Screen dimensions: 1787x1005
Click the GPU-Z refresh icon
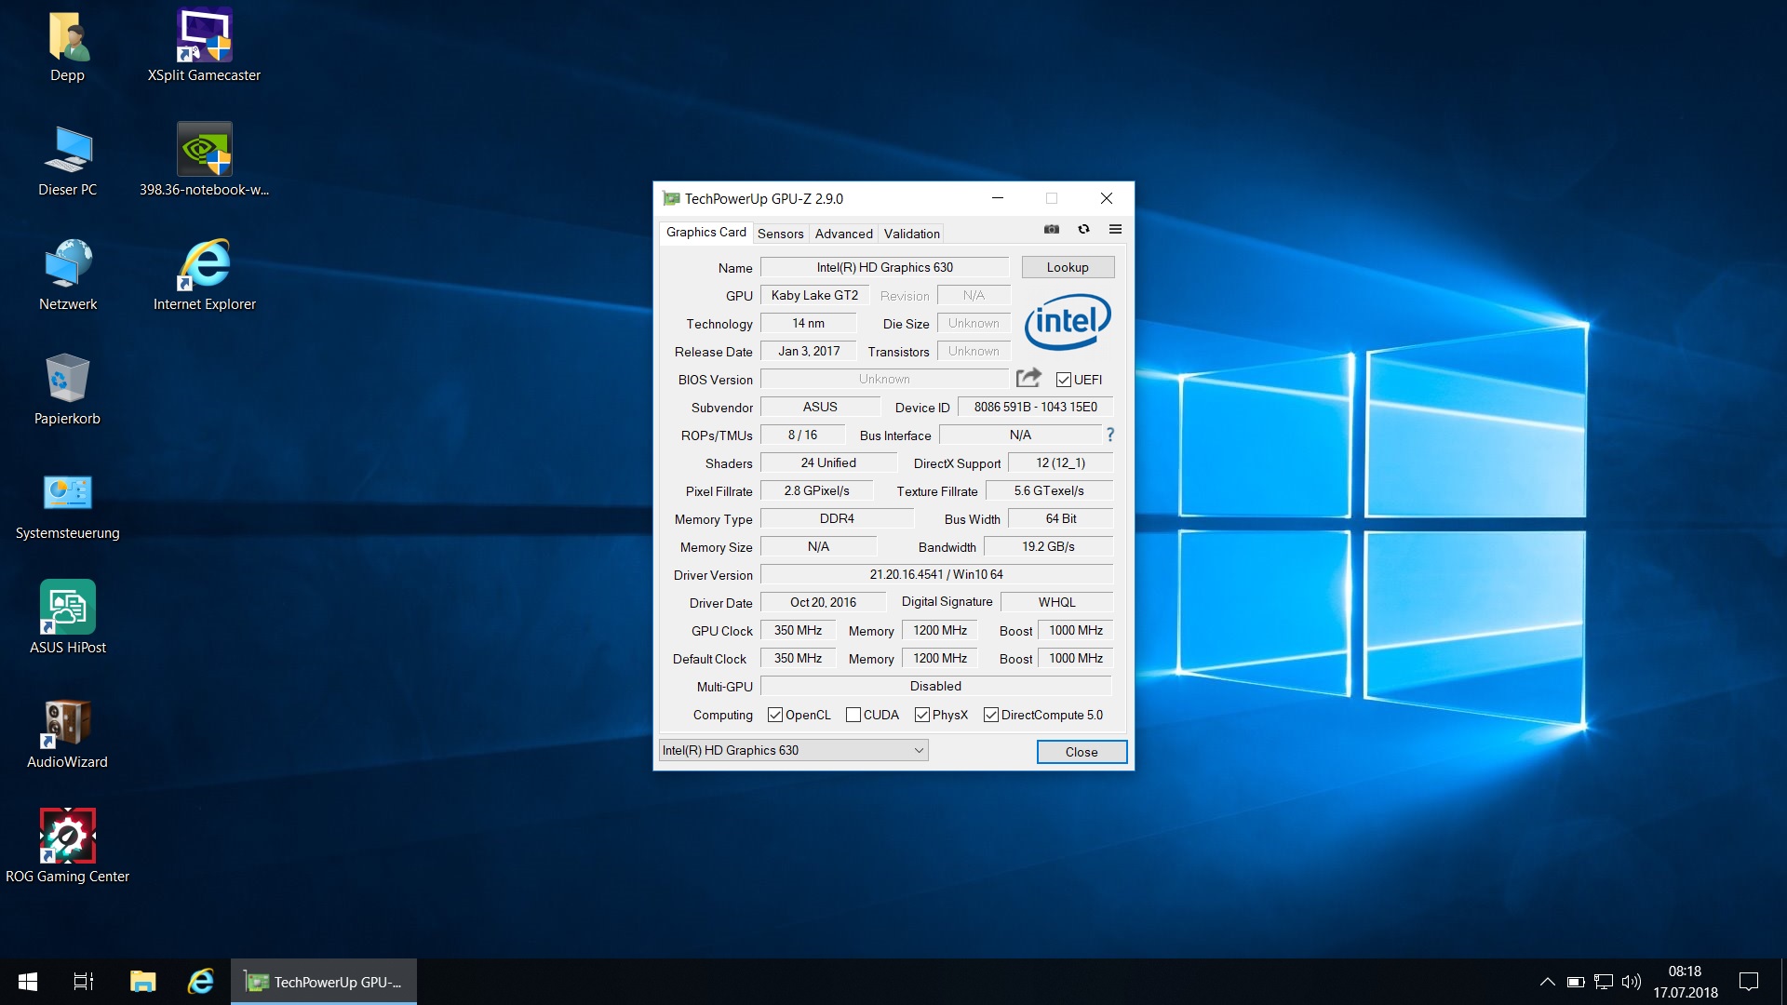click(x=1083, y=229)
